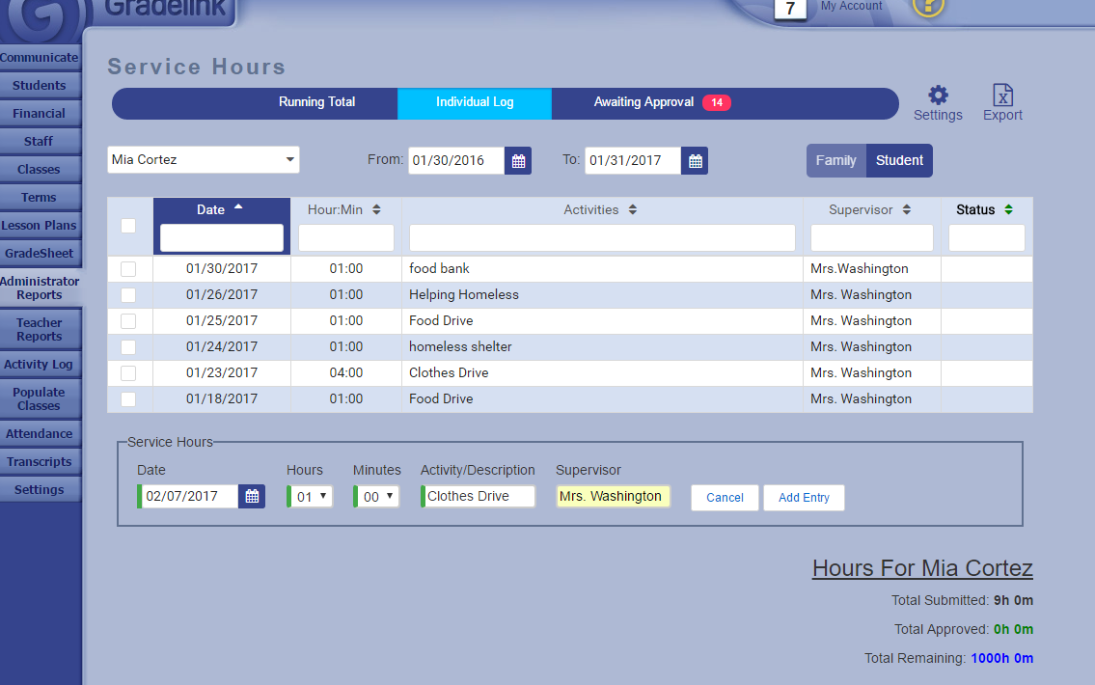Open the From date calendar picker

point(518,161)
